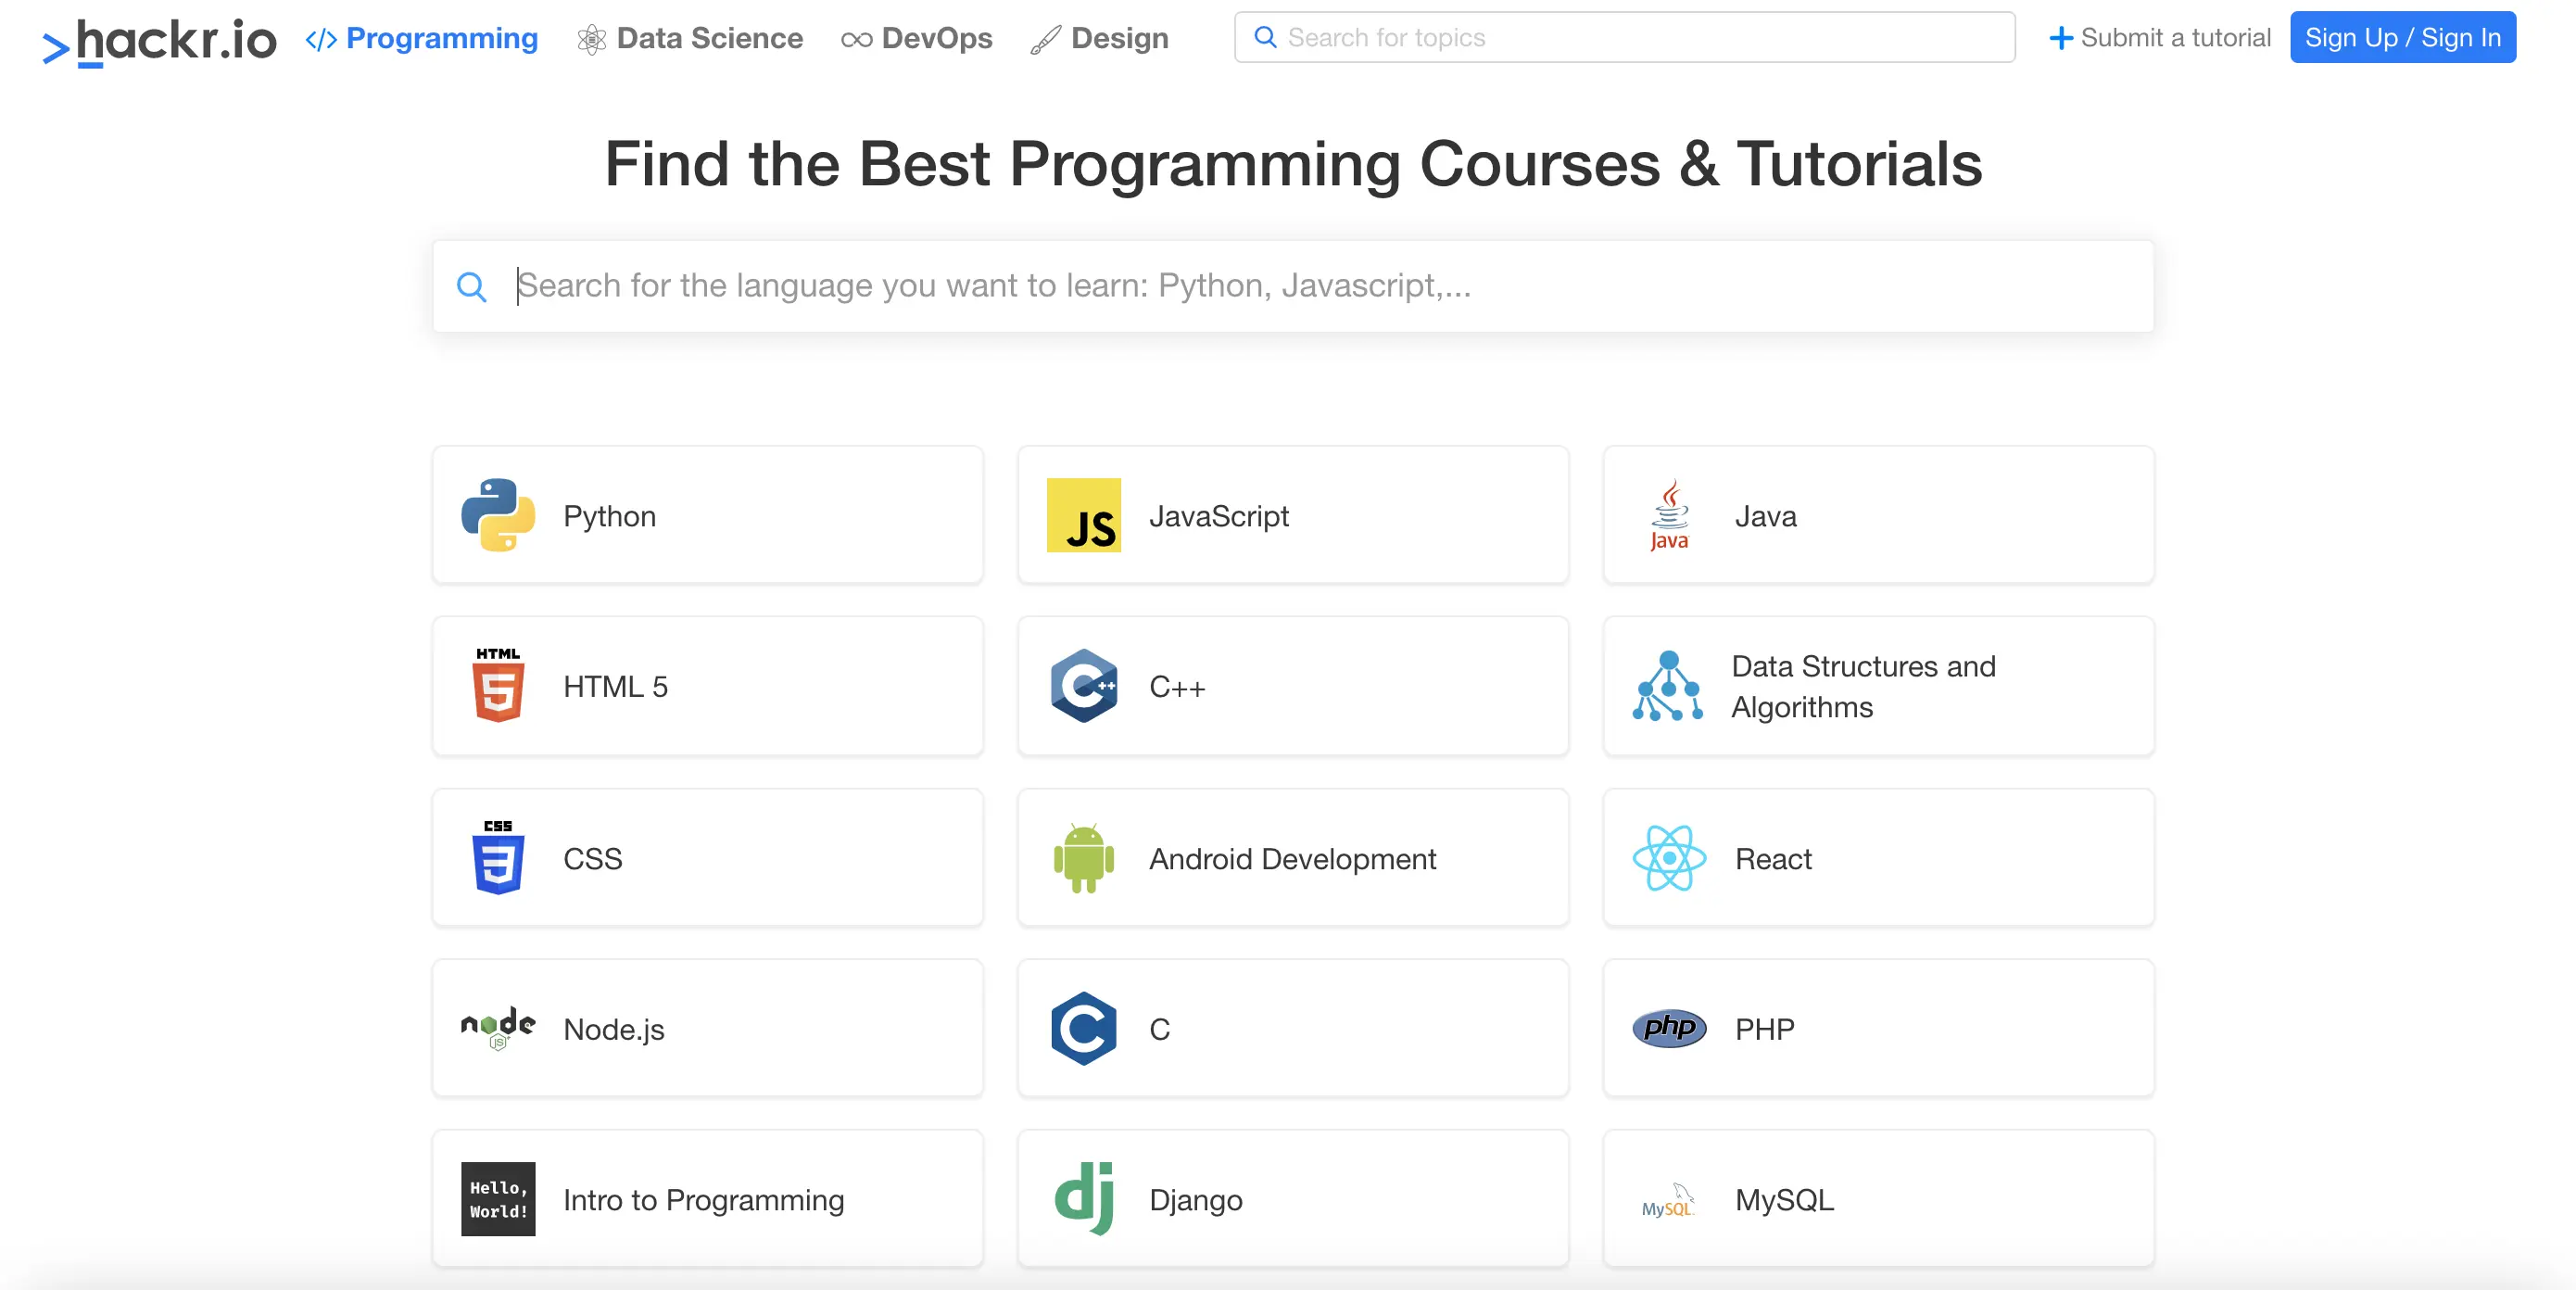Image resolution: width=2576 pixels, height=1290 pixels.
Task: Click the HTML 5 shield icon
Action: (x=498, y=685)
